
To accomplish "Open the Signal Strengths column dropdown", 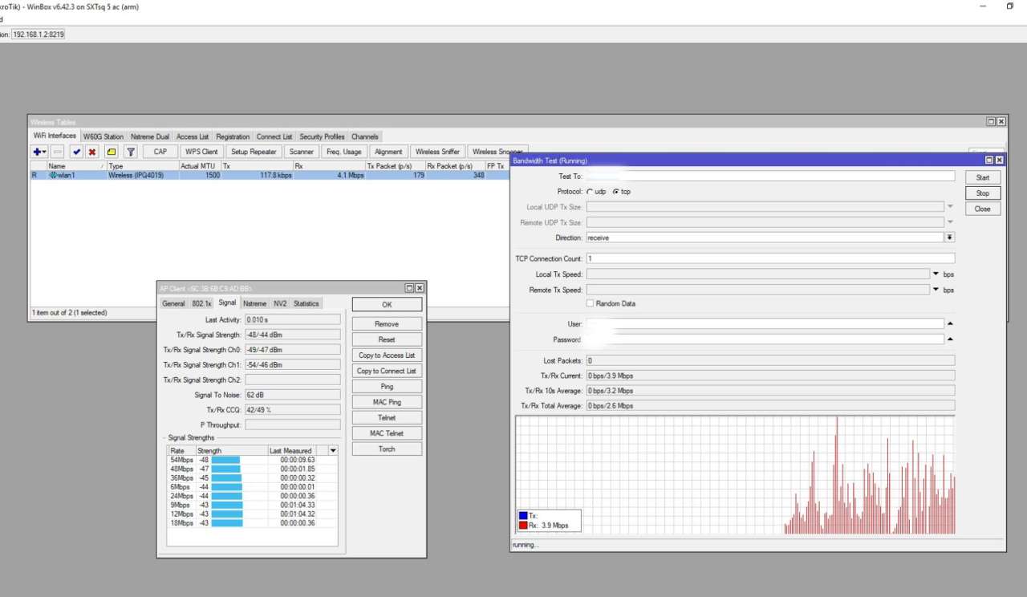I will click(x=333, y=451).
